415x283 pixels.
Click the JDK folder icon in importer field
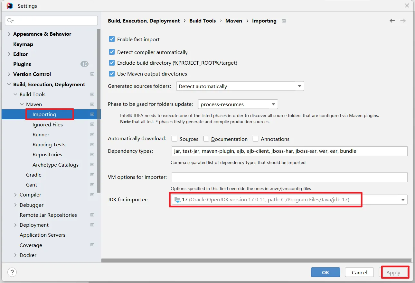177,199
